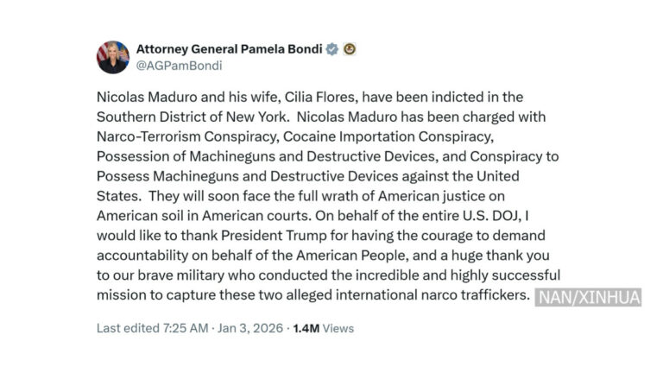Click the NAN/XINHUA watermark label
This screenshot has width=663, height=373.
coord(589,298)
